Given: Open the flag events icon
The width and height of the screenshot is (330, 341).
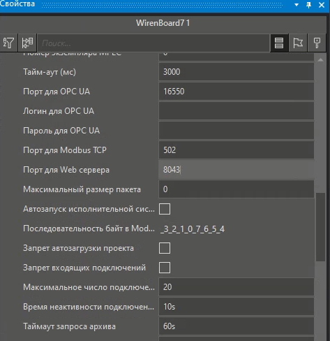Looking at the screenshot, I should coord(298,43).
